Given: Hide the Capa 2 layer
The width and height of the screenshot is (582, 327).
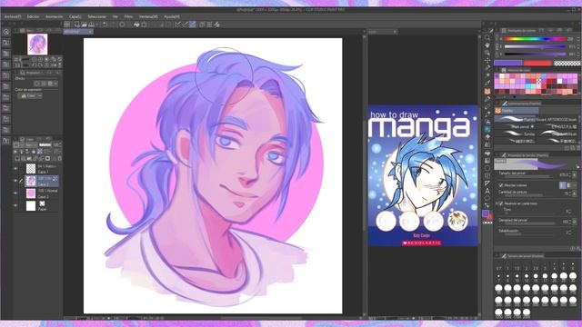Looking at the screenshot, I should 15,181.
